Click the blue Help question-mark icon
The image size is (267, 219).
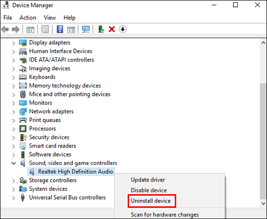click(60, 29)
